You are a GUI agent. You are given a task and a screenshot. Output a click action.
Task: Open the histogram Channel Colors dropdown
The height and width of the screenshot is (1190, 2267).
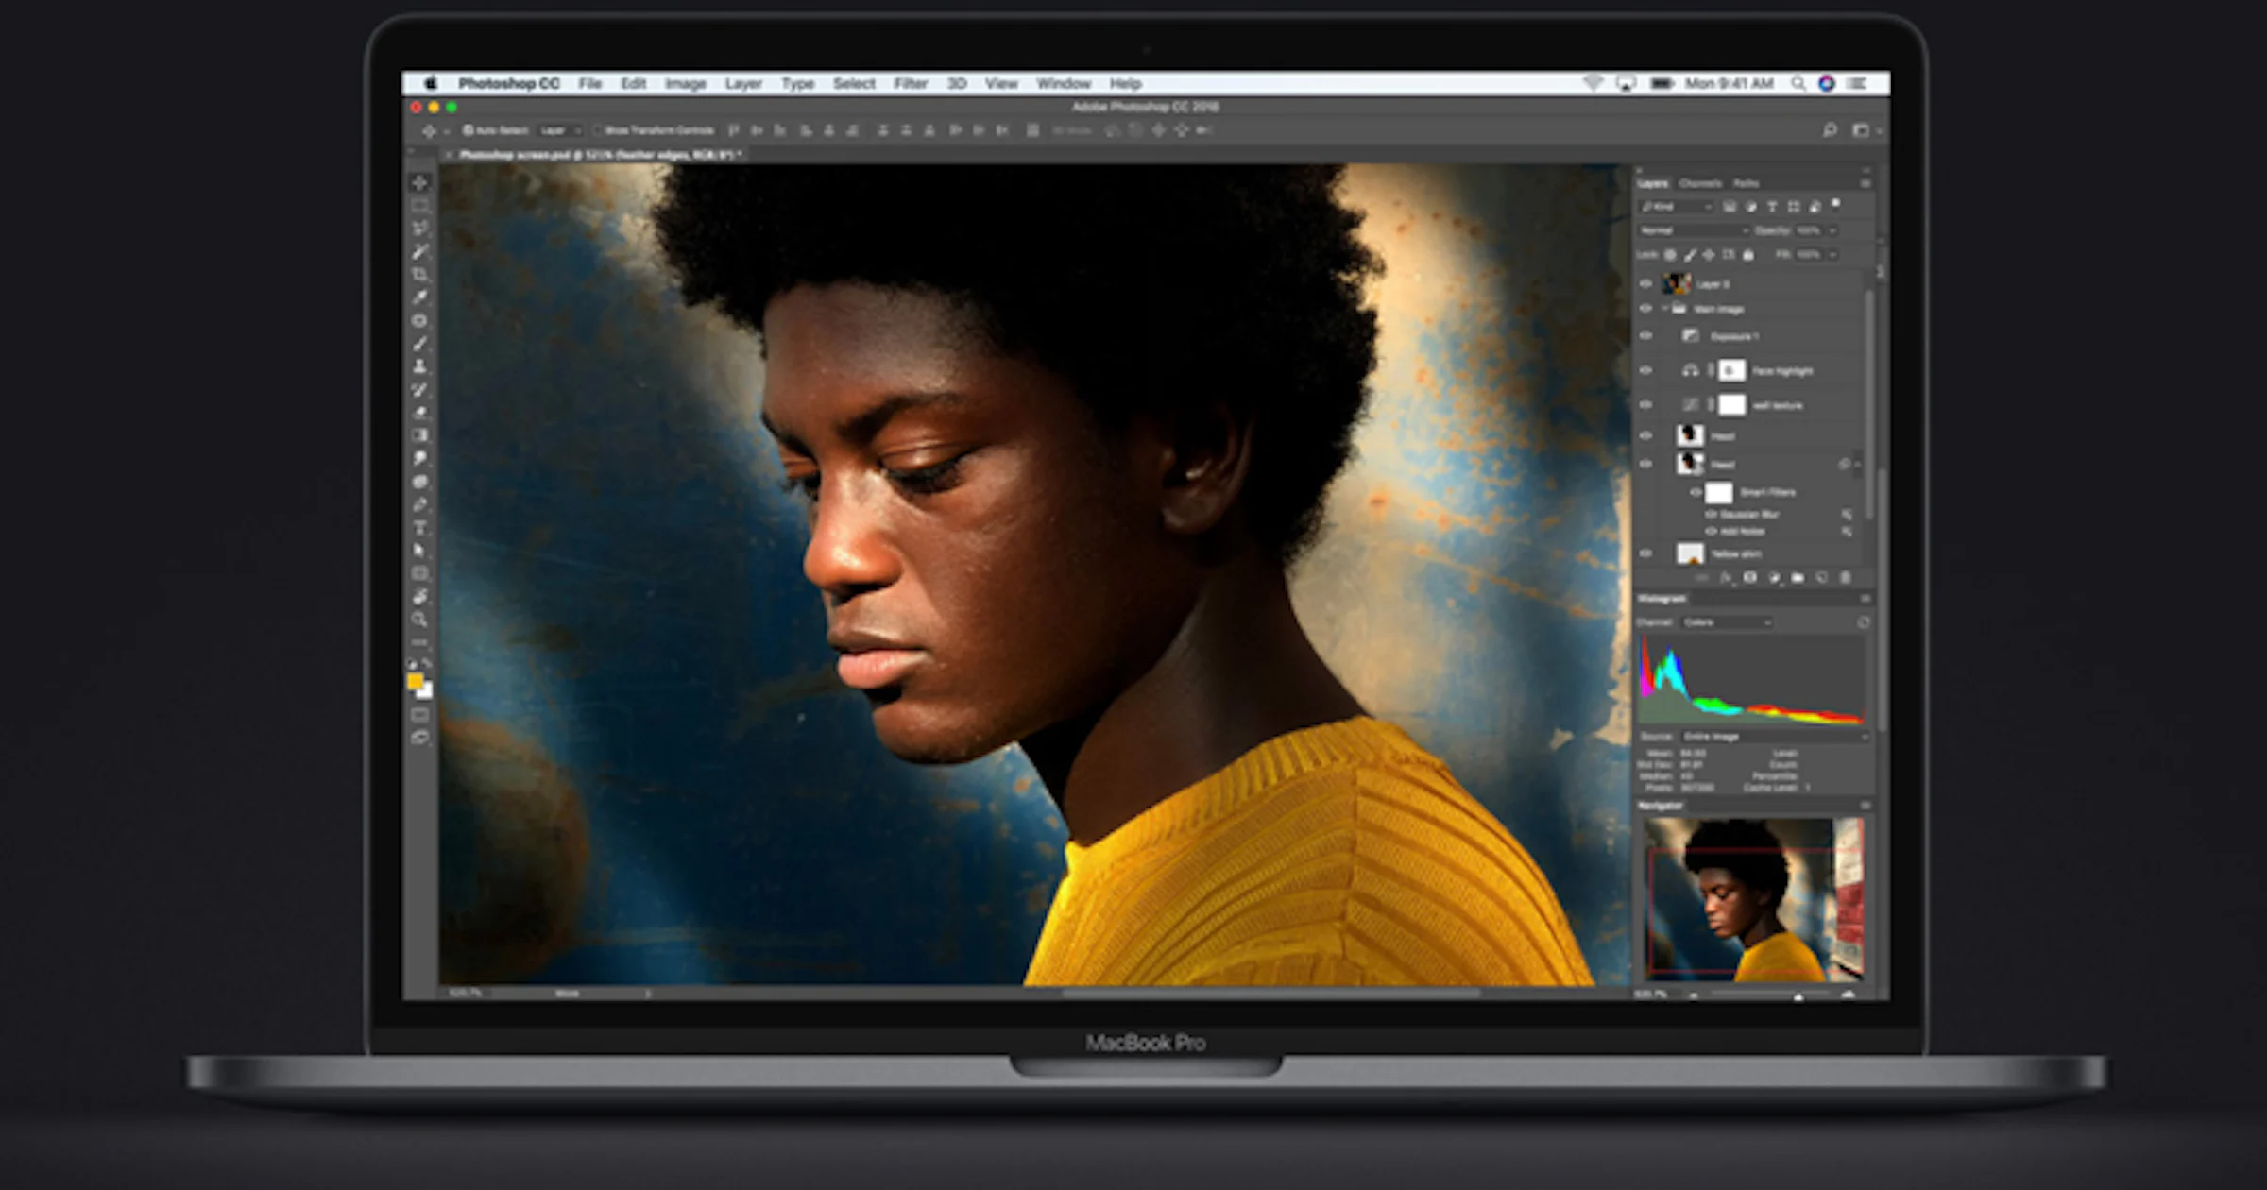(1727, 622)
